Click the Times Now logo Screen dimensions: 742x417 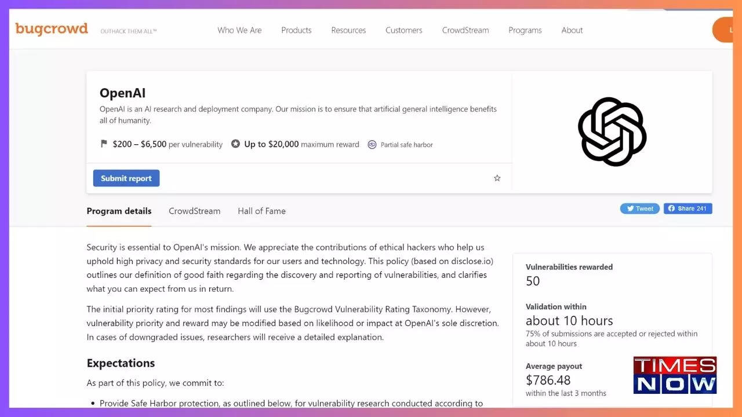coord(675,375)
